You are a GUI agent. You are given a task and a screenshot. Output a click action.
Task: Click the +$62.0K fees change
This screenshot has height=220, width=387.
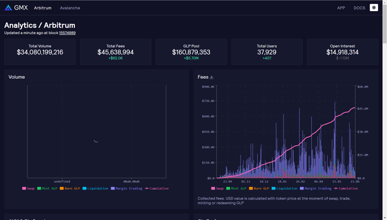[x=115, y=58]
